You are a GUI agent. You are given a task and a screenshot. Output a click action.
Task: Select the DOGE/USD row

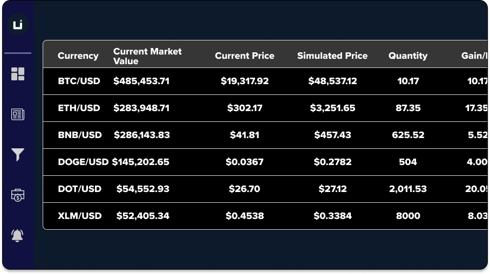click(x=83, y=162)
